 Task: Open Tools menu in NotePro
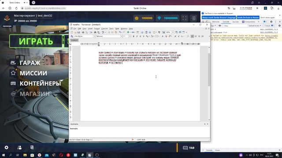(111, 29)
